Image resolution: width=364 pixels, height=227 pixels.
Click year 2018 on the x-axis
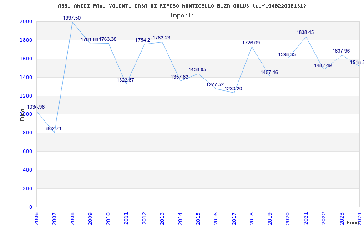252,217
